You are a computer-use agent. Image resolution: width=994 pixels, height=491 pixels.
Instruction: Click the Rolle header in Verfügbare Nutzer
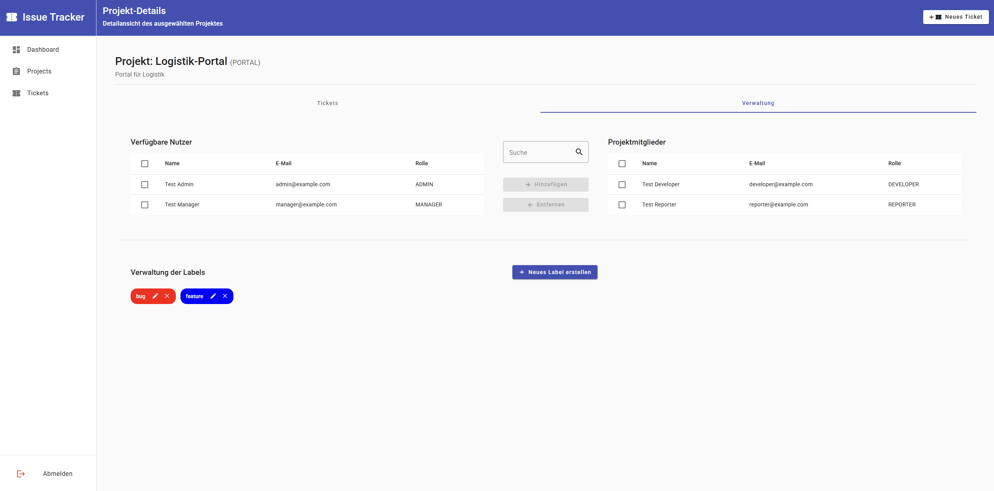coord(422,164)
